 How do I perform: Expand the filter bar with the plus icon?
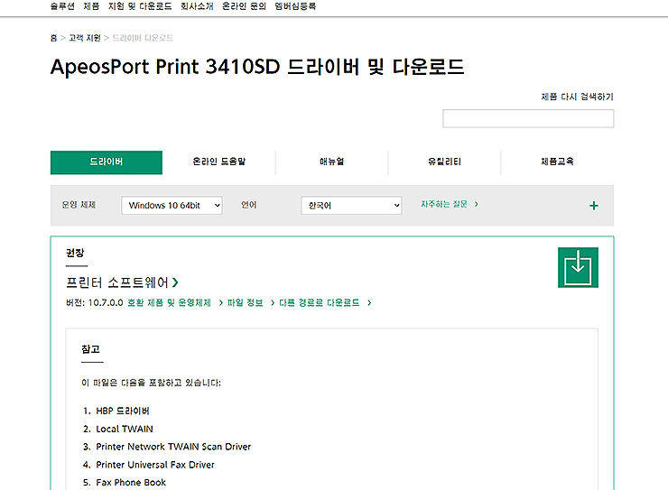593,206
